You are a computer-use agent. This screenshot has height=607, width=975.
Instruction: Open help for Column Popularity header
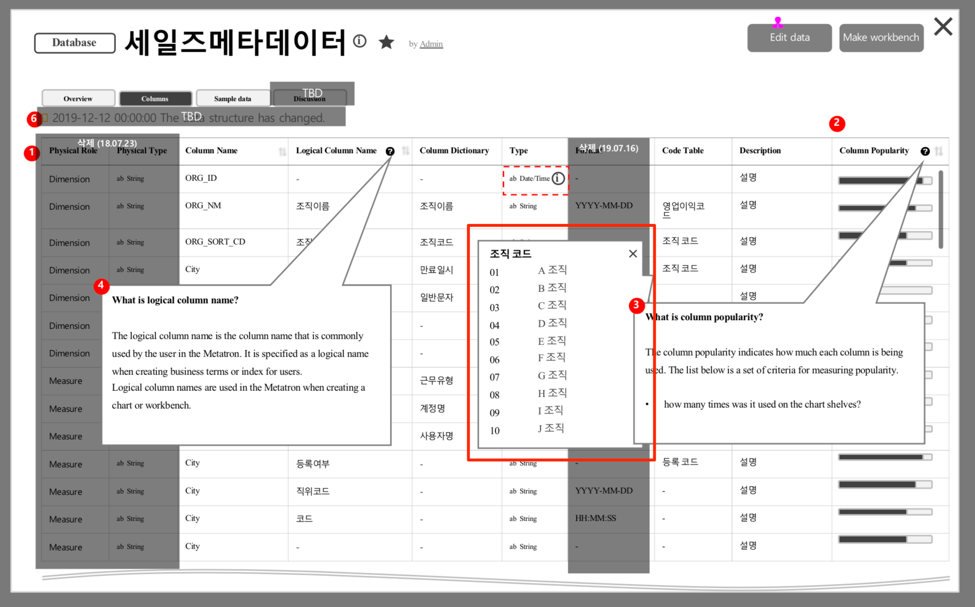click(926, 151)
